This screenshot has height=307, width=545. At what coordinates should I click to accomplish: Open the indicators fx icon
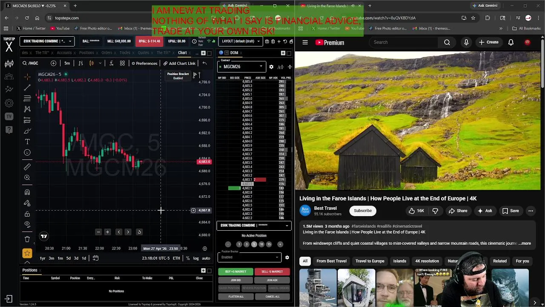111,64
